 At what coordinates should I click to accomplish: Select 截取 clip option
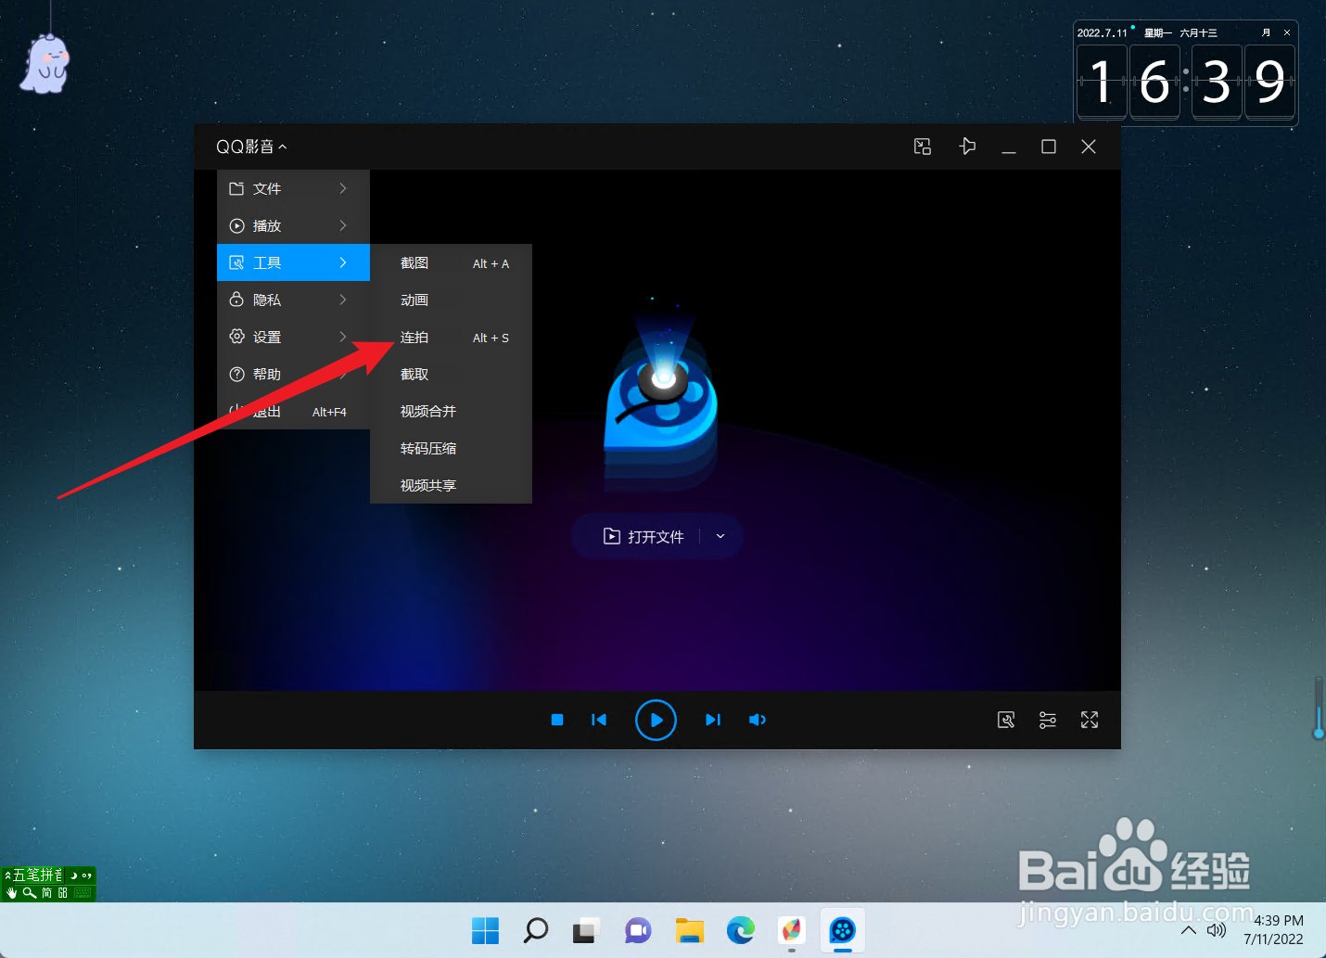pos(451,374)
